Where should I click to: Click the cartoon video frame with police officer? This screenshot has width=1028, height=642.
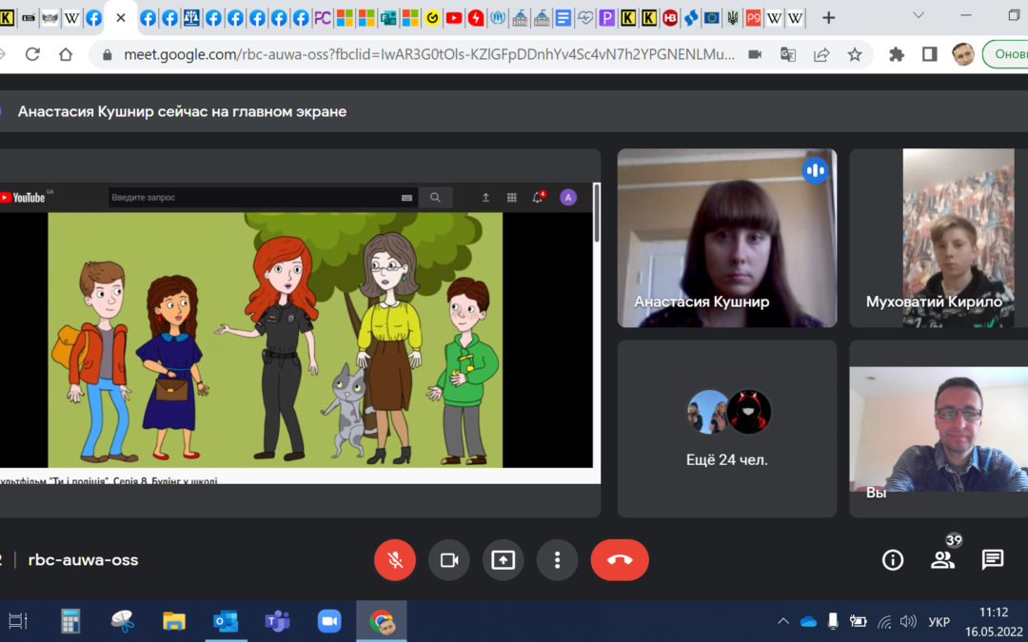[x=275, y=340]
